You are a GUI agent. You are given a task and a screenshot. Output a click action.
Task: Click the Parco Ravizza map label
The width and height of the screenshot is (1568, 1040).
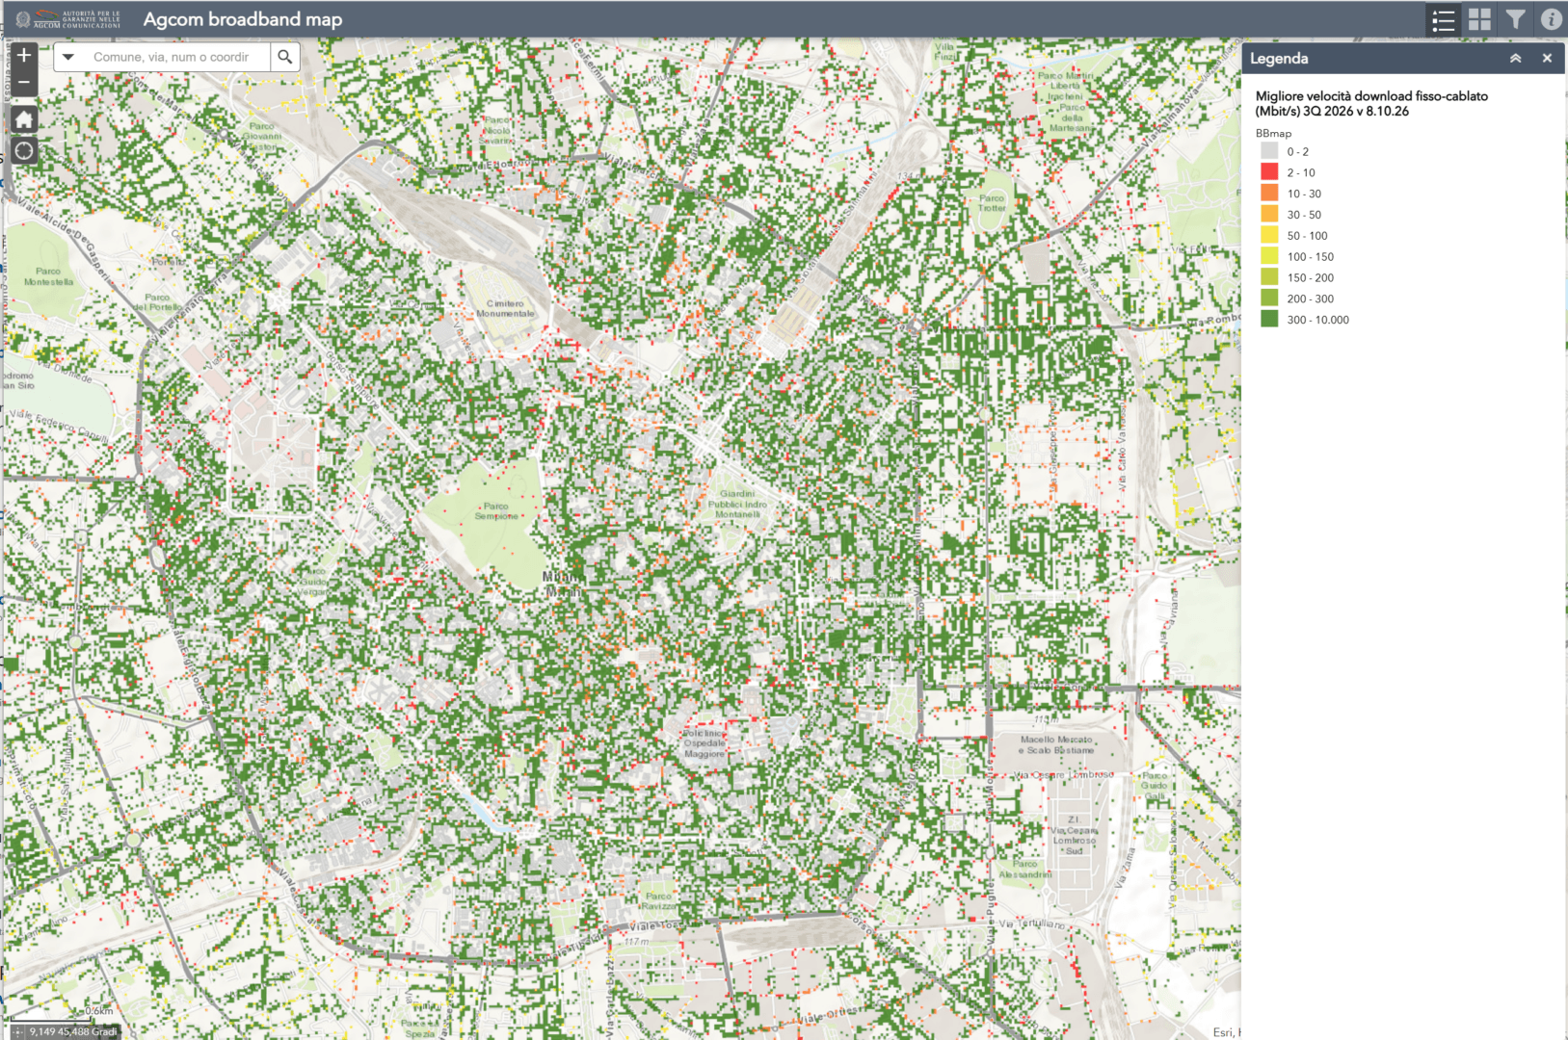click(659, 901)
